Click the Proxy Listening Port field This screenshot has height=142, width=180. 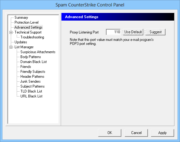point(113,32)
